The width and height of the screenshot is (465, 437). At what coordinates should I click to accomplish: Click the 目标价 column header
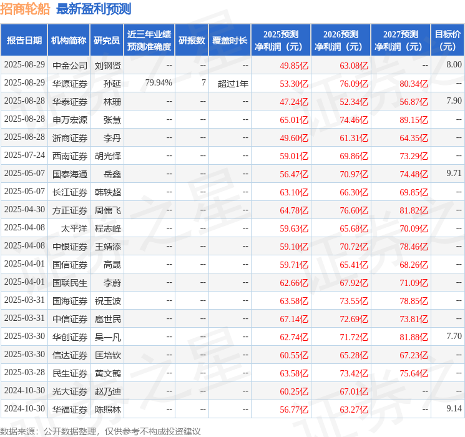[447, 40]
